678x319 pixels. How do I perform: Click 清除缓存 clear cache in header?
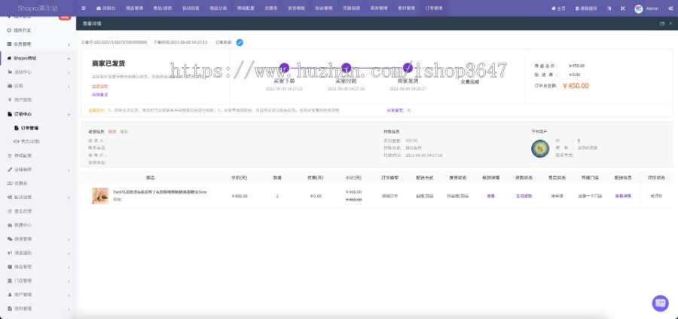(x=586, y=8)
